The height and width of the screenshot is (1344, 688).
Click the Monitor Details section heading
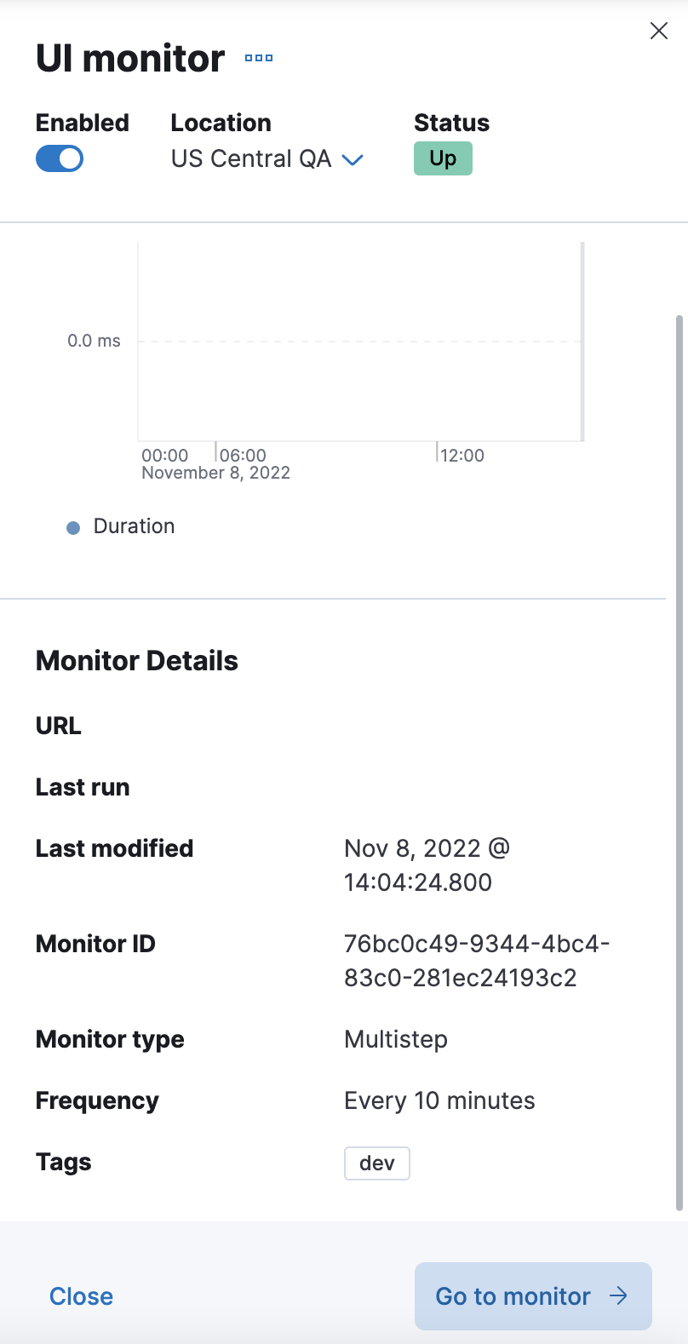[x=136, y=660]
